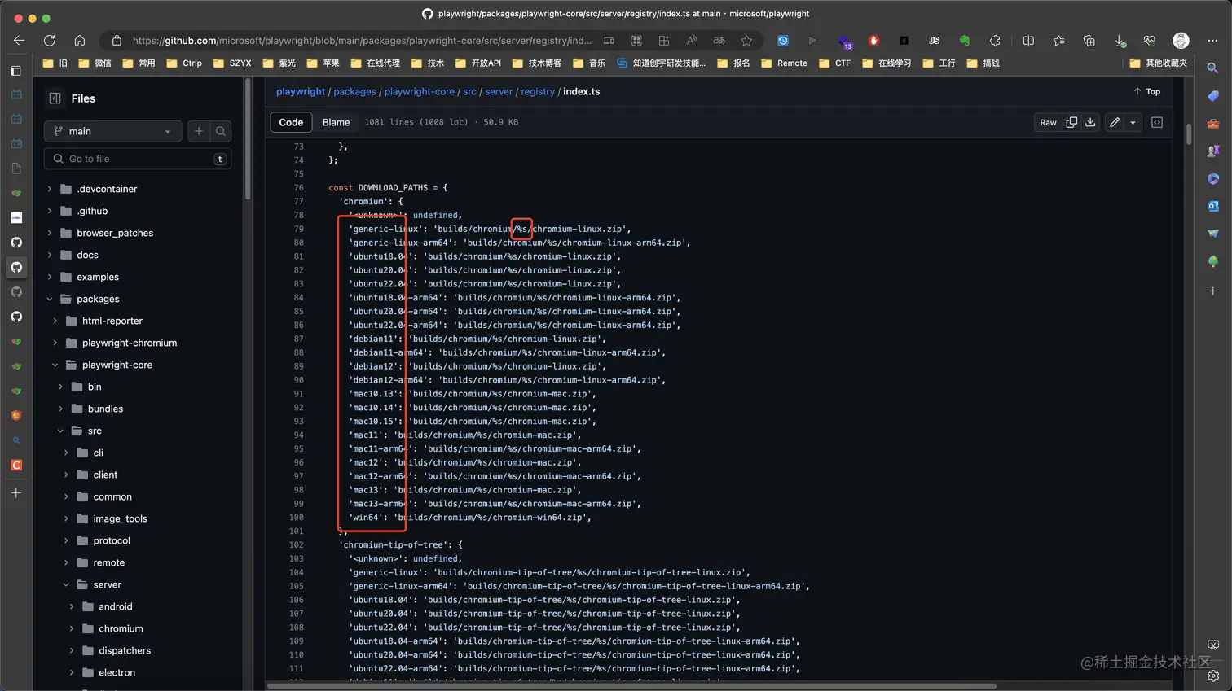Image resolution: width=1232 pixels, height=691 pixels.
Task: Open the main branch selector dropdown
Action: 112,131
